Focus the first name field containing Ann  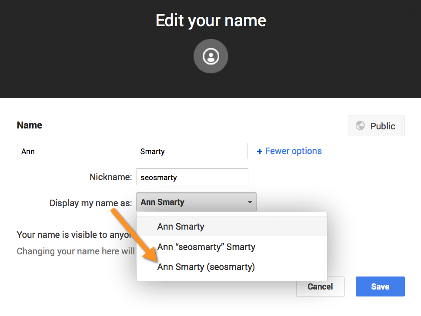(x=73, y=151)
